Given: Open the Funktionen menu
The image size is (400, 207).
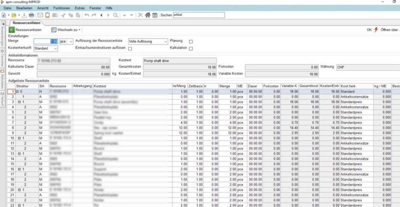Looking at the screenshot, I should (61, 8).
